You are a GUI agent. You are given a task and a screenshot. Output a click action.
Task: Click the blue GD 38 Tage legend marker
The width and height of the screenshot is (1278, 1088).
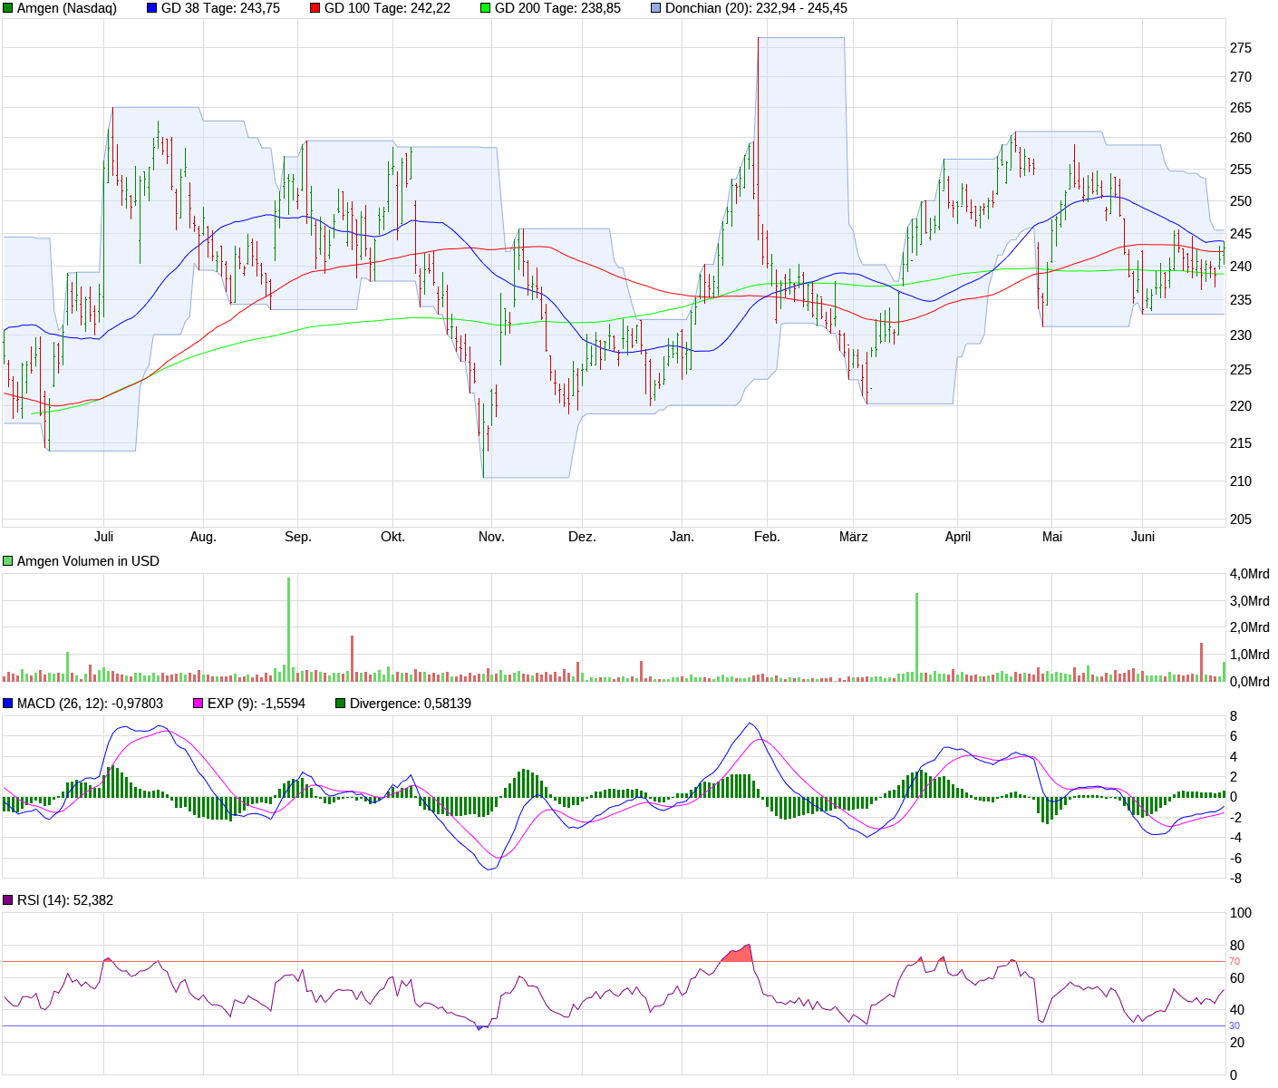(150, 9)
